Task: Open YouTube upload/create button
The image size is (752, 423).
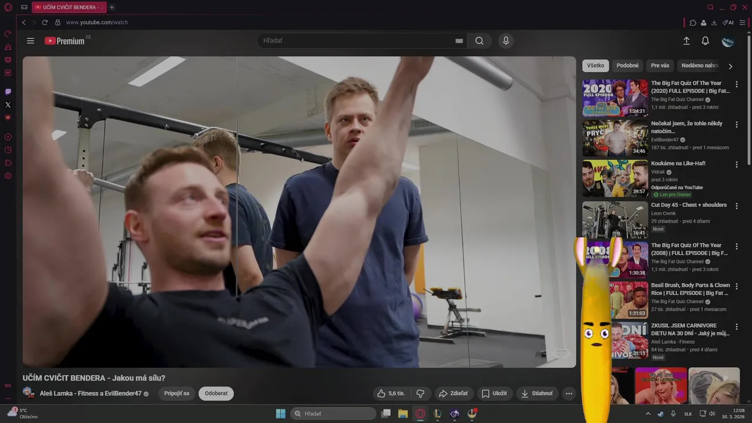Action: (x=686, y=41)
